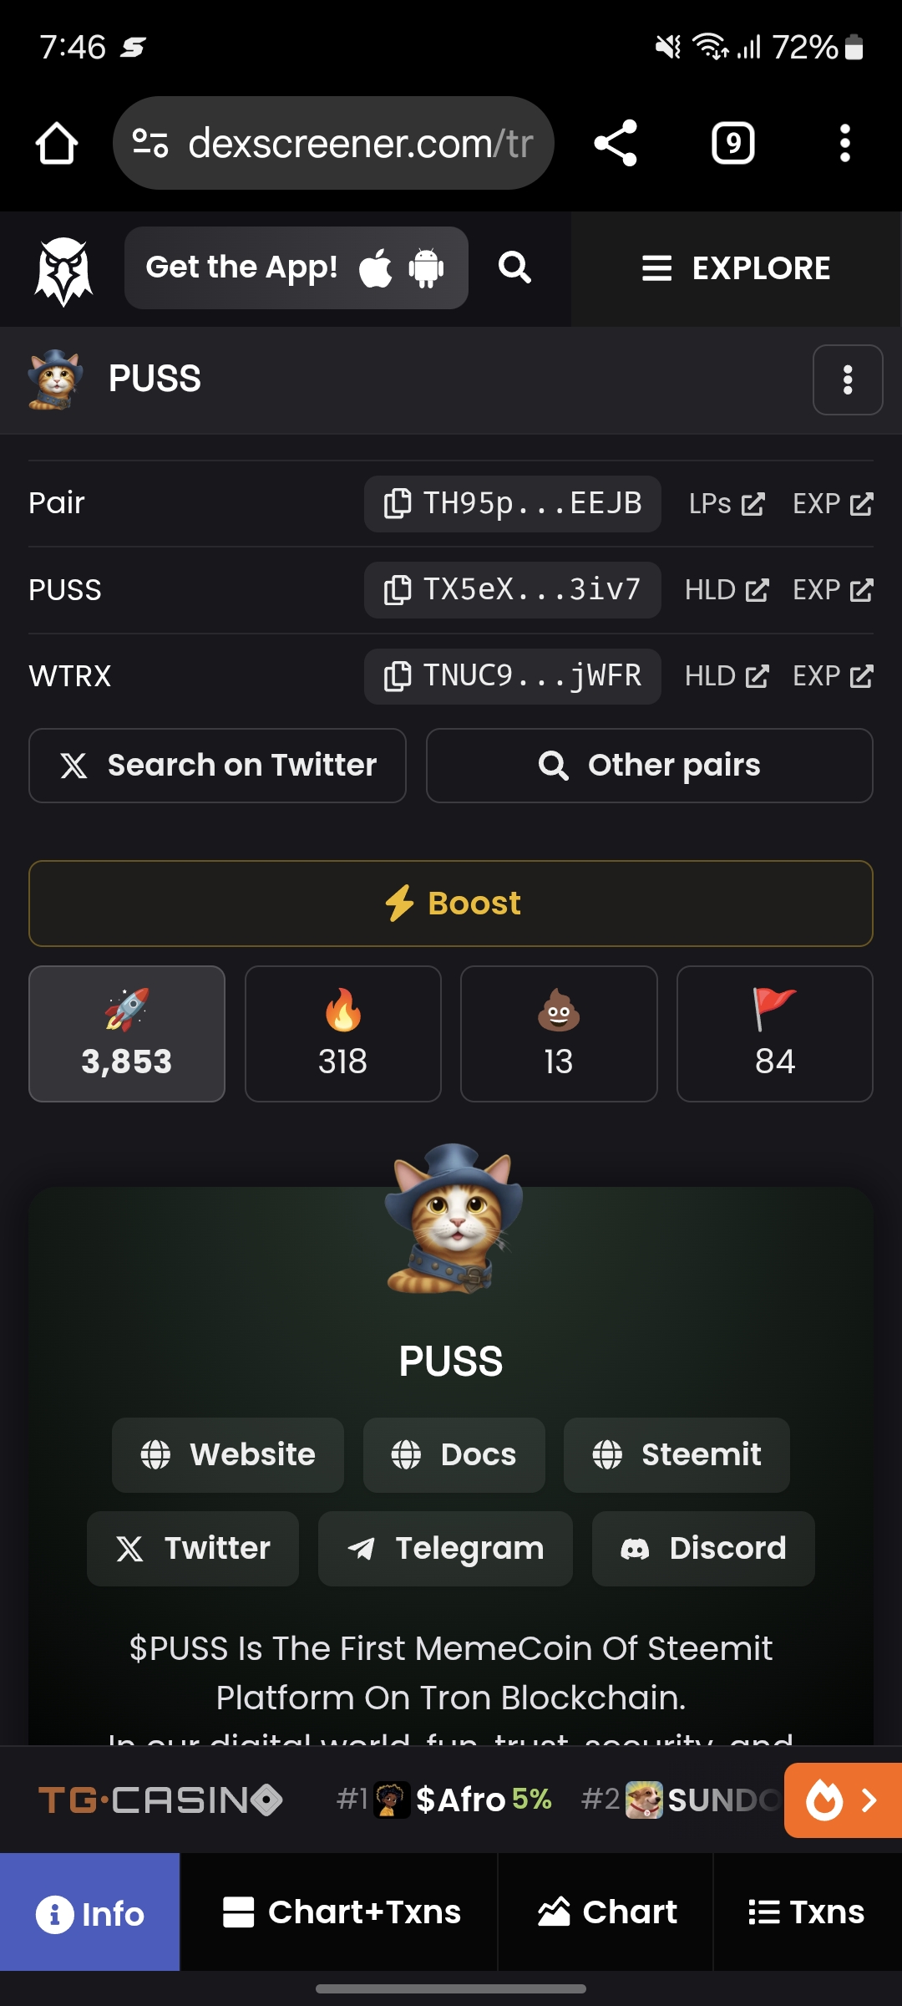
Task: Copy the pair address TH95p...EEJB
Action: click(x=512, y=504)
